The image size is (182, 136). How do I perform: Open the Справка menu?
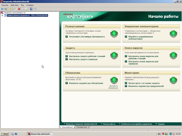pos(30,5)
